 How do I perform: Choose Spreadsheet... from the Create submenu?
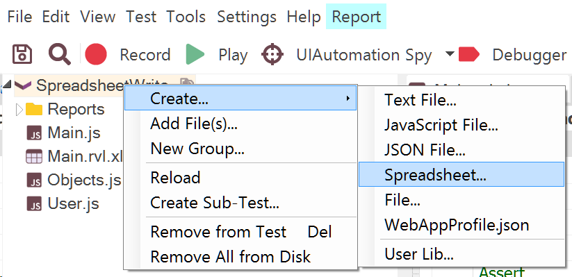[x=461, y=174]
